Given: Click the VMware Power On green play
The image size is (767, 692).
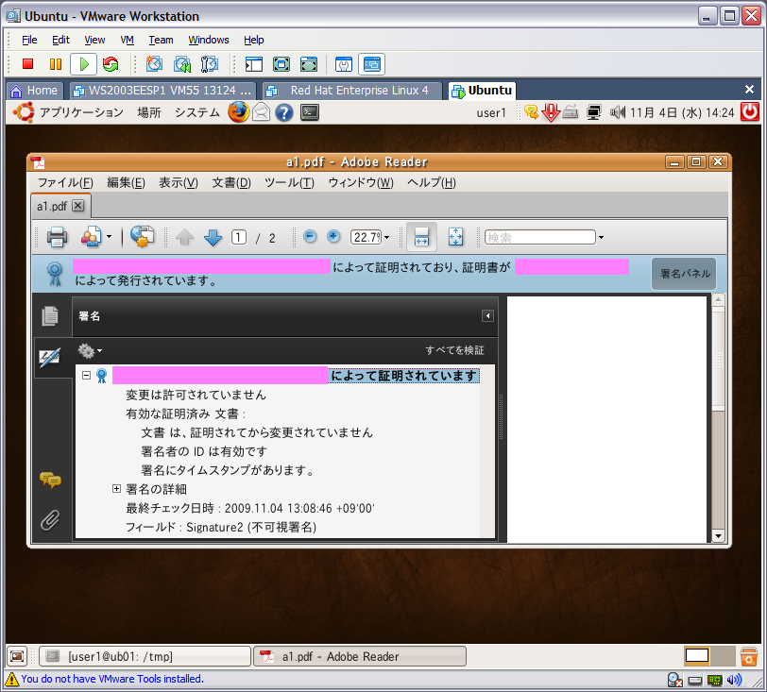Looking at the screenshot, I should (x=84, y=64).
